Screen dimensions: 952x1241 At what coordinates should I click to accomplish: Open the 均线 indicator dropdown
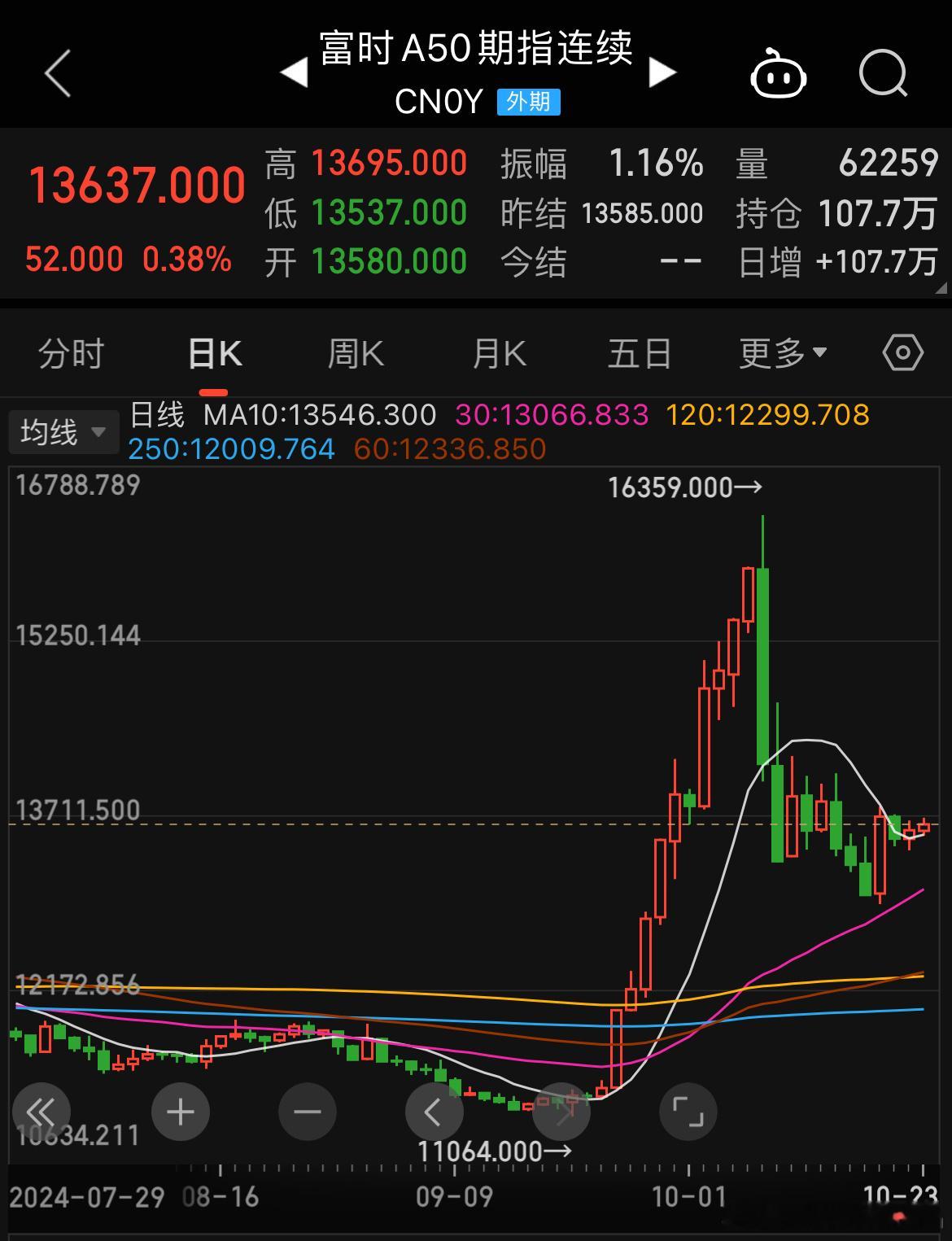click(63, 432)
